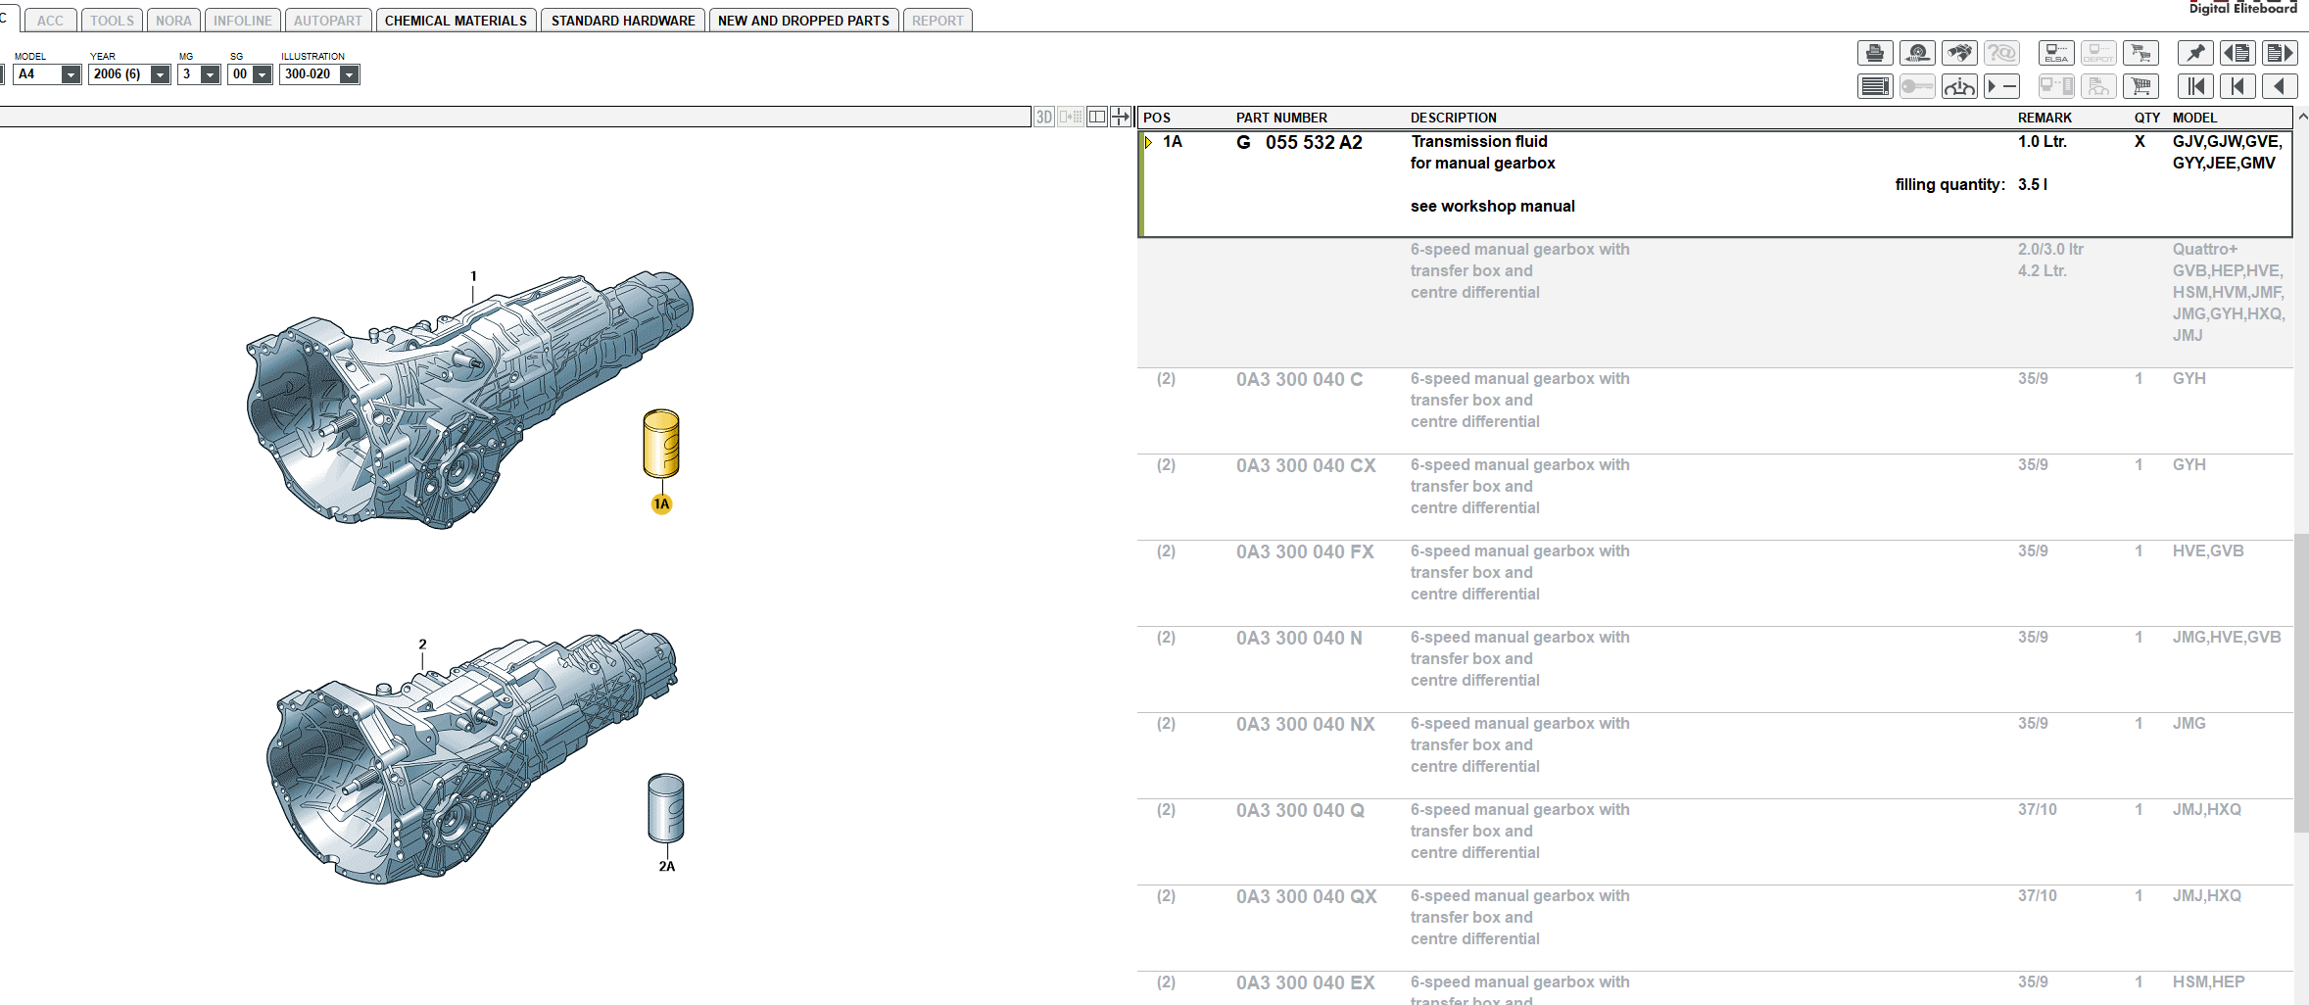2309x1005 pixels.
Task: Click callout number 1 above upper gearbox
Action: click(473, 276)
